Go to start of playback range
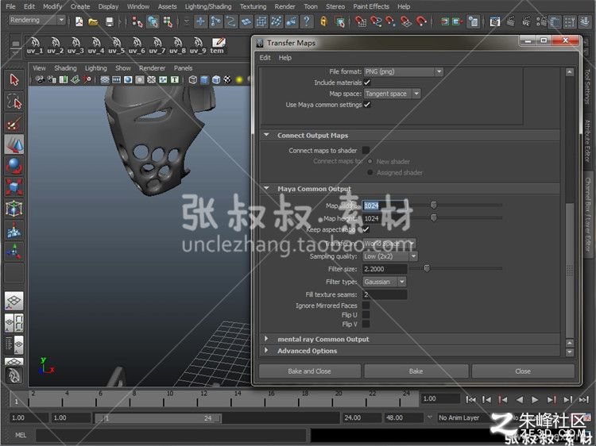Image resolution: width=596 pixels, height=446 pixels. pos(470,399)
